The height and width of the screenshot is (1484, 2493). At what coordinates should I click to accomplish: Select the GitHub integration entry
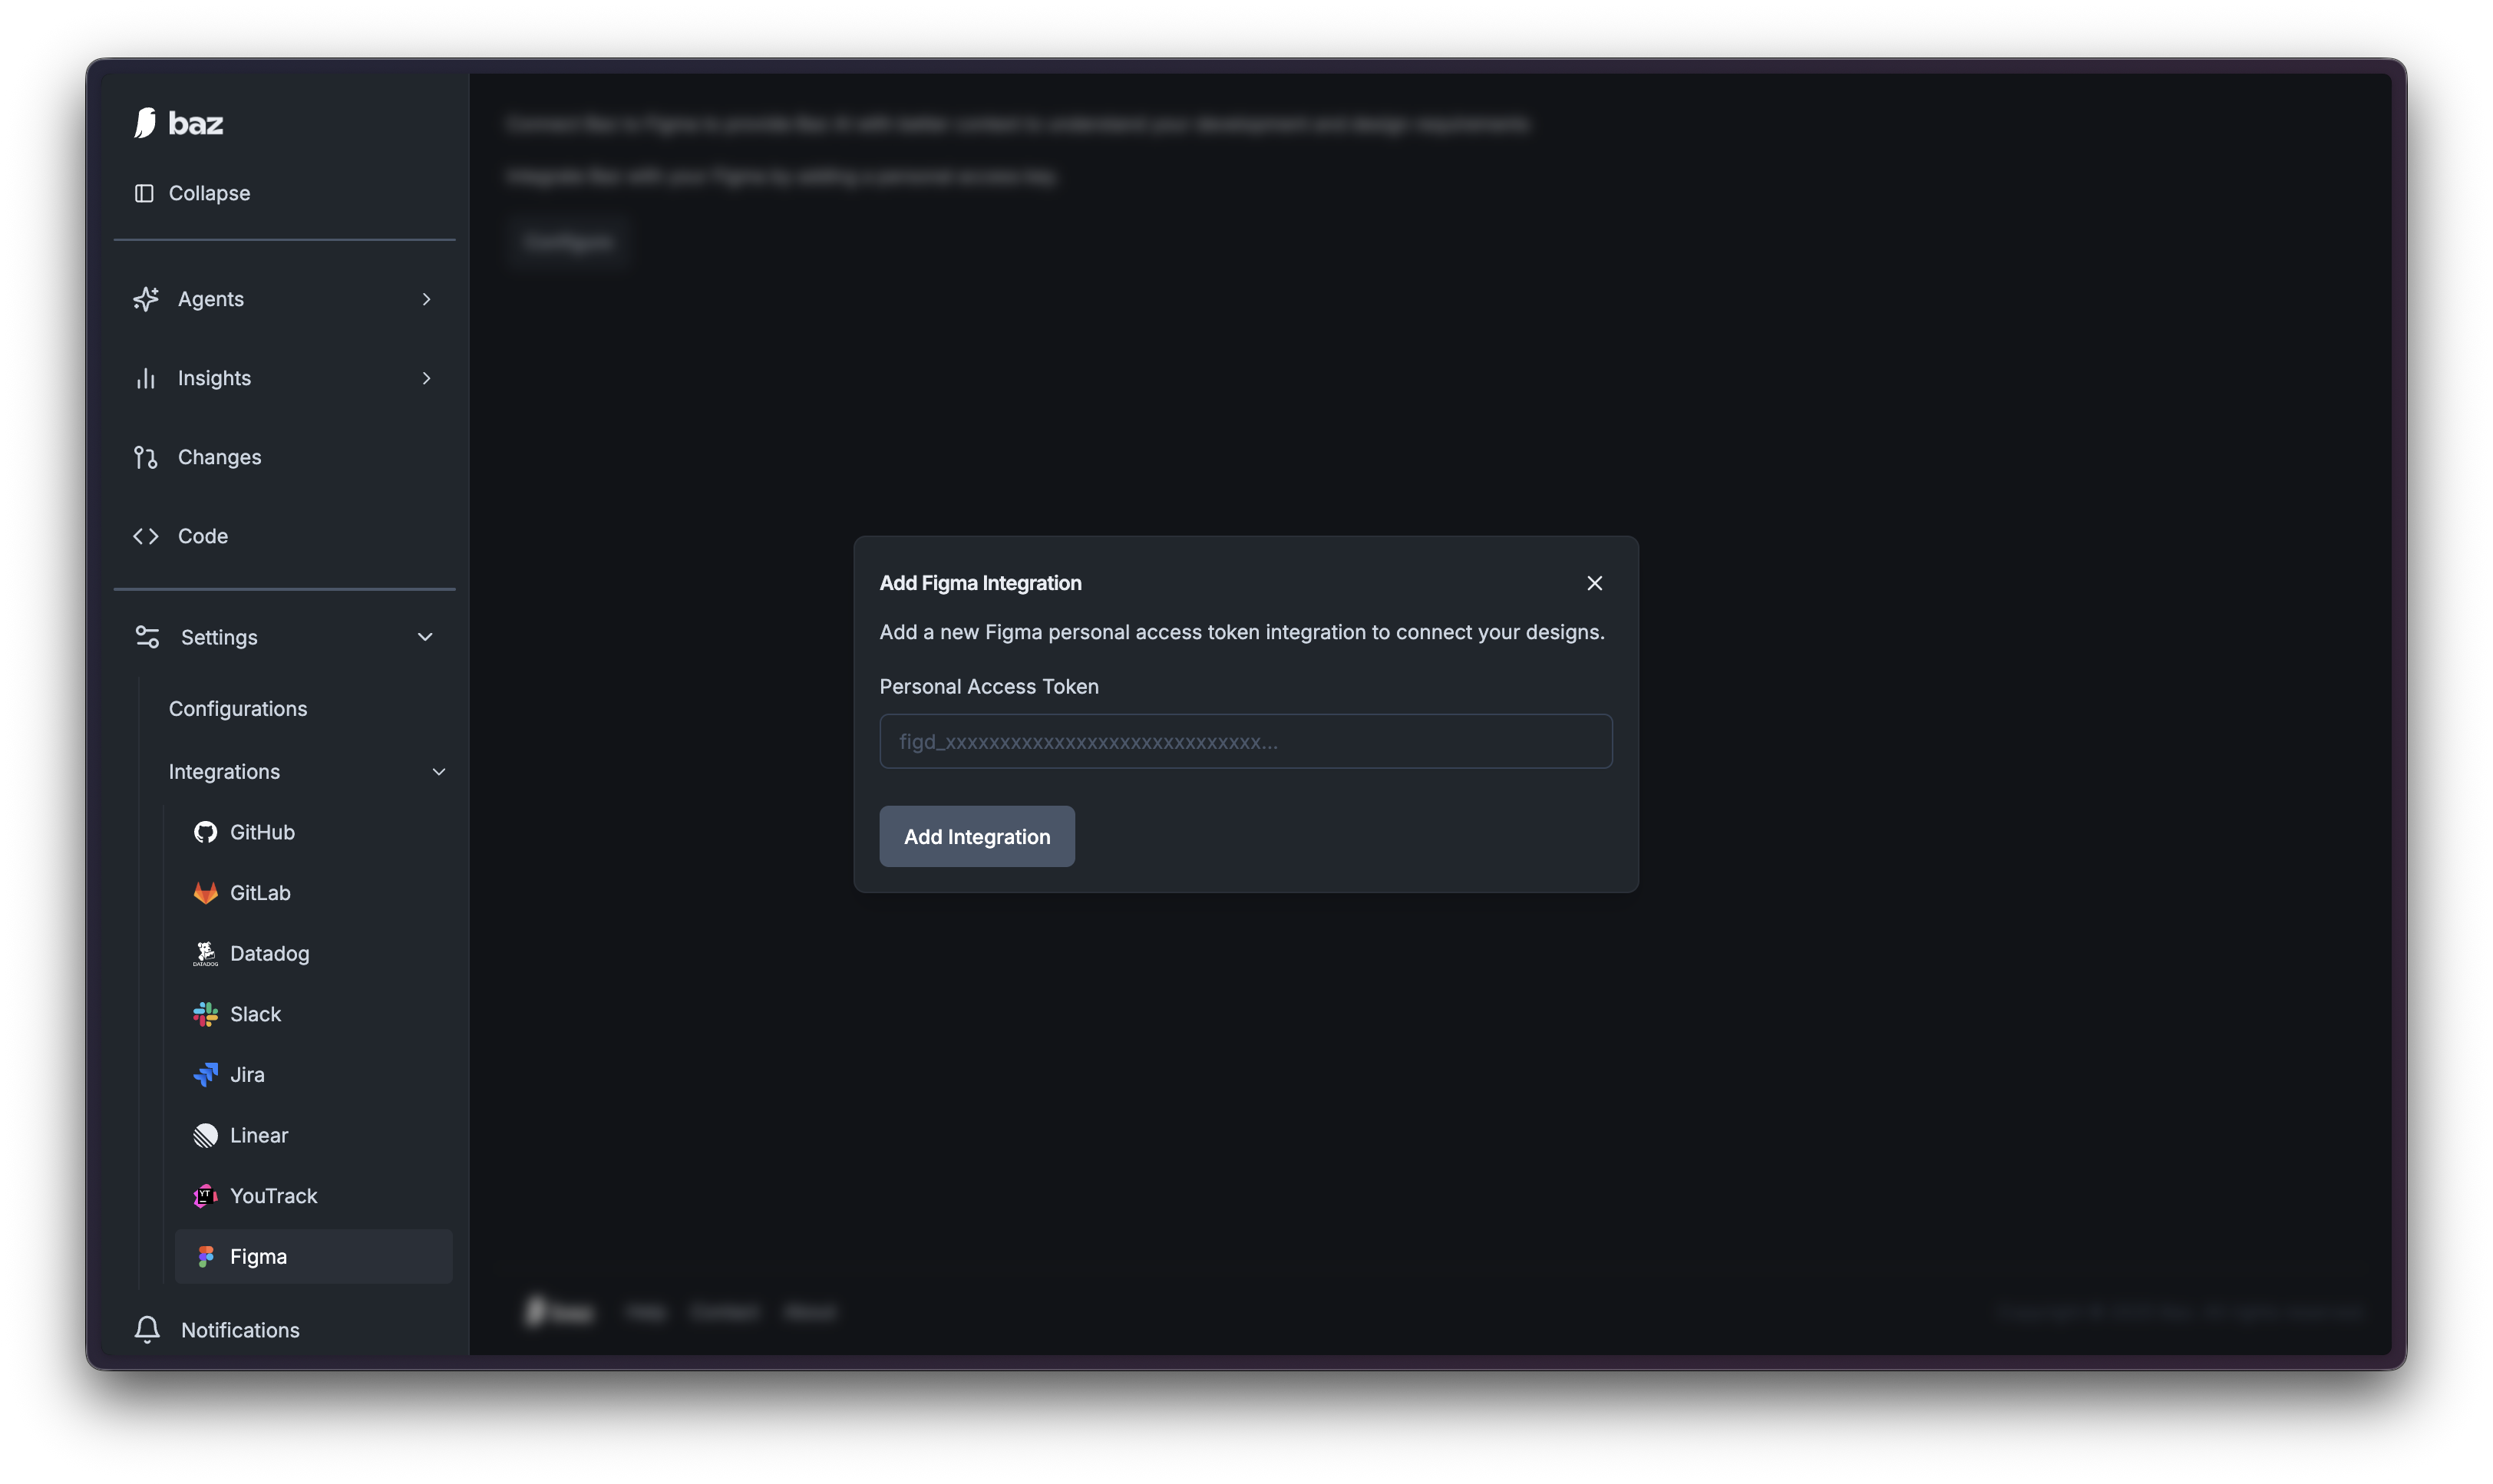(313, 832)
